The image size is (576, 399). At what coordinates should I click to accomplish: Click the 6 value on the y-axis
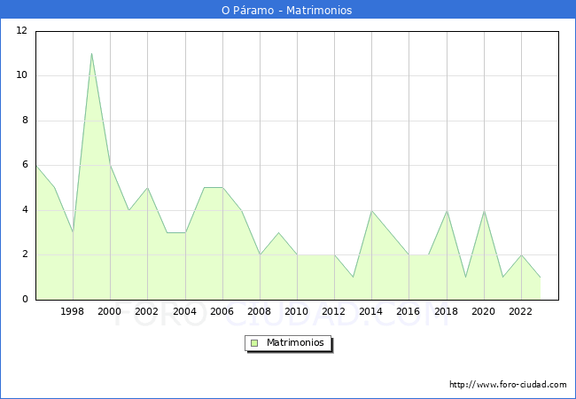24,165
